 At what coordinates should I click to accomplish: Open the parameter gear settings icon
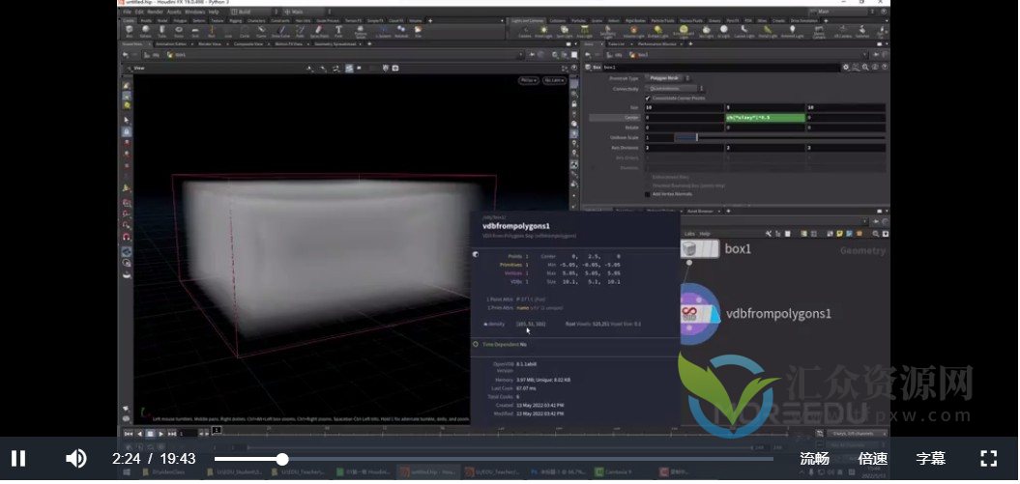[846, 67]
